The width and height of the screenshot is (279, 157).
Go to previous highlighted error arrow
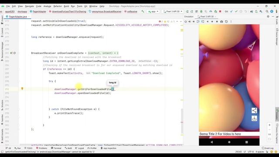pos(177,21)
